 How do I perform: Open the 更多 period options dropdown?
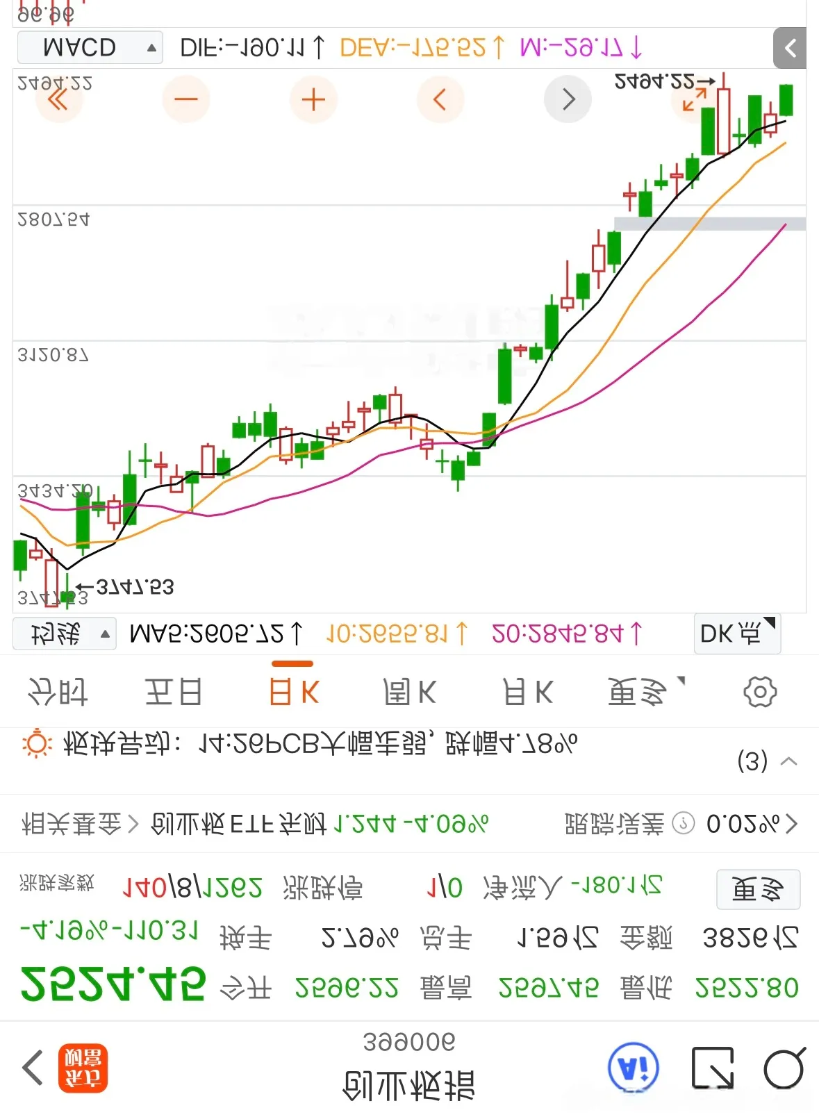[645, 693]
